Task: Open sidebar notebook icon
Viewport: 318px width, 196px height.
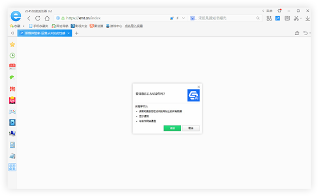Action: [12, 156]
